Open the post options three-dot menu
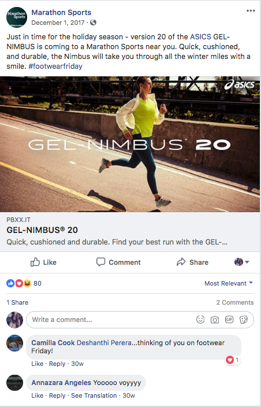 pos(251,10)
